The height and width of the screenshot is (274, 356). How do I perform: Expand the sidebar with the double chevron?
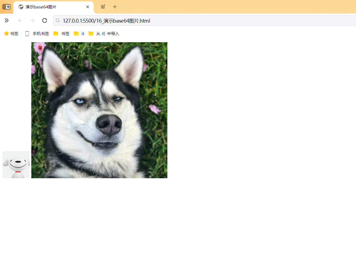7,20
